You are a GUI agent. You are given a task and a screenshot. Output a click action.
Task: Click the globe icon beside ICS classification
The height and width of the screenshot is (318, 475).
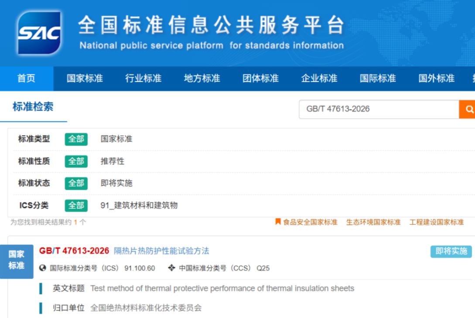(43, 268)
